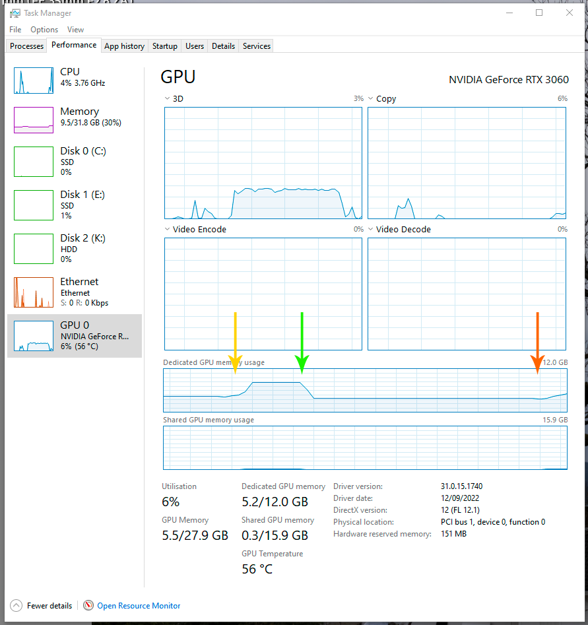The width and height of the screenshot is (588, 625).
Task: Select the GPU 0 mini graph
Action: pos(34,336)
